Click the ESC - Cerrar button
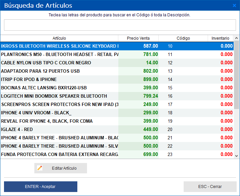Screen dimensions: 240x196 (x=210, y=187)
